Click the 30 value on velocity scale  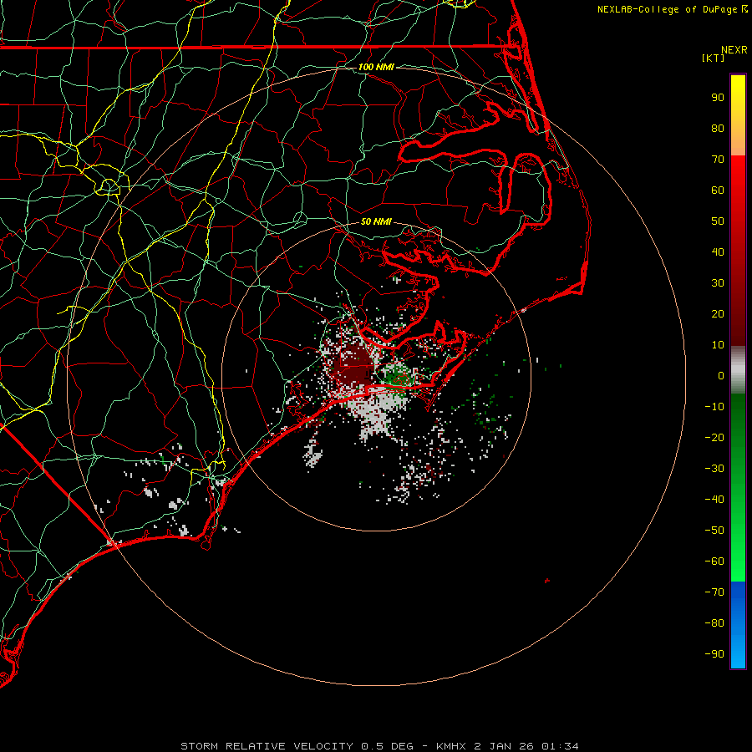[718, 283]
